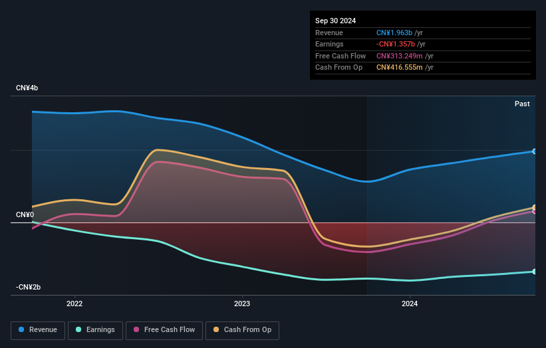This screenshot has width=546, height=348.
Task: Click the CN¥313.249m free cash flow value
Action: pyautogui.click(x=400, y=56)
